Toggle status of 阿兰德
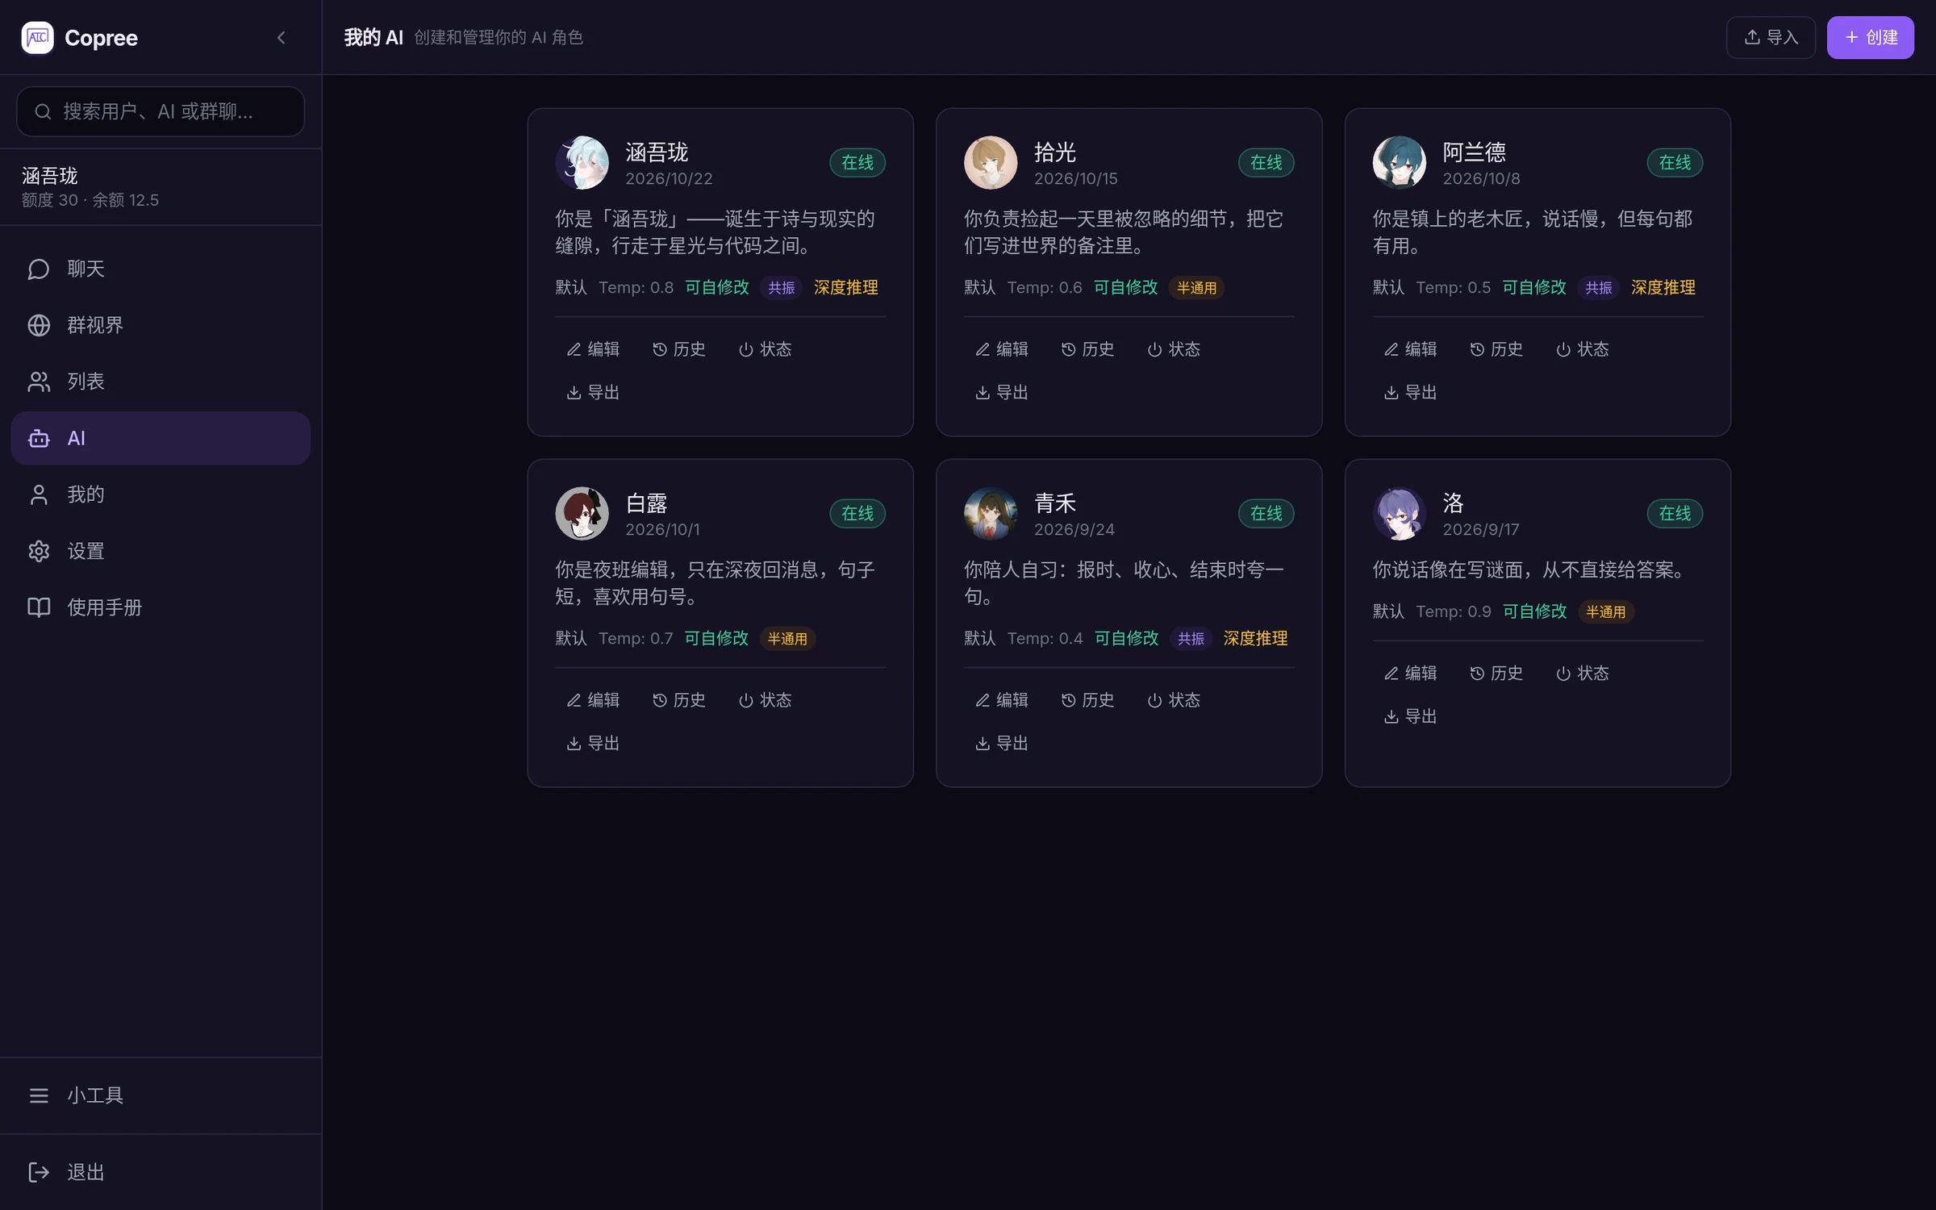Image resolution: width=1936 pixels, height=1210 pixels. coord(1583,349)
